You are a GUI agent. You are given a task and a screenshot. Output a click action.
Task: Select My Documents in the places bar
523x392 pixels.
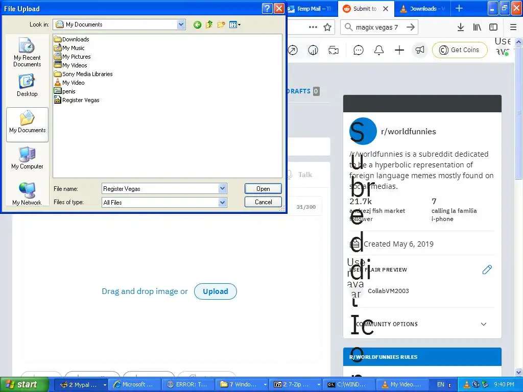(28, 125)
